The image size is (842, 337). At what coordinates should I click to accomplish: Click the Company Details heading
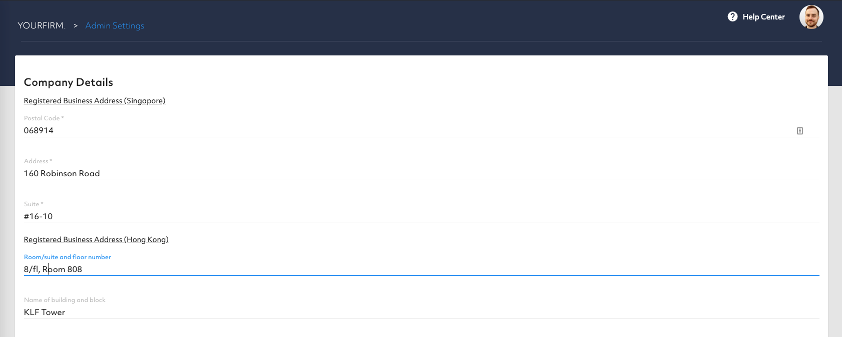coord(69,82)
